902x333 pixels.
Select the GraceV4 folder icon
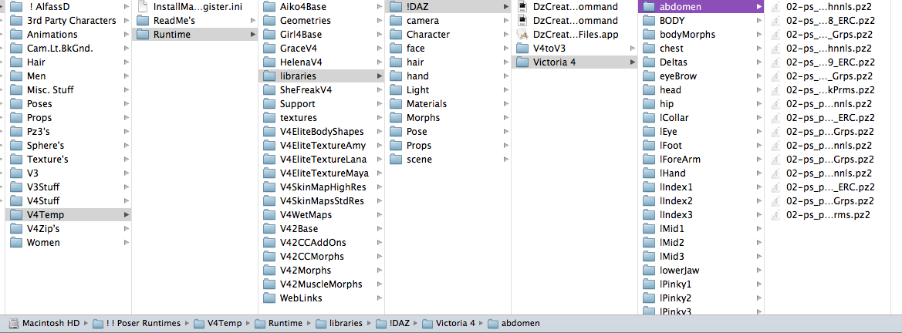point(270,49)
